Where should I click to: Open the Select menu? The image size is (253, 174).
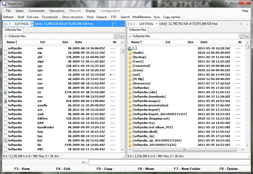tap(20, 11)
